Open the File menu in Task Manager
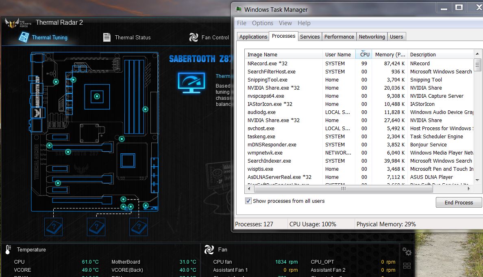The height and width of the screenshot is (277, 483). coord(241,23)
